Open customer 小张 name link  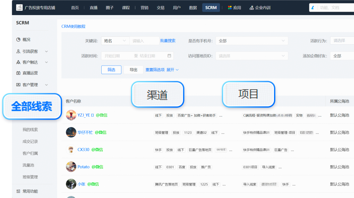pos(81,184)
